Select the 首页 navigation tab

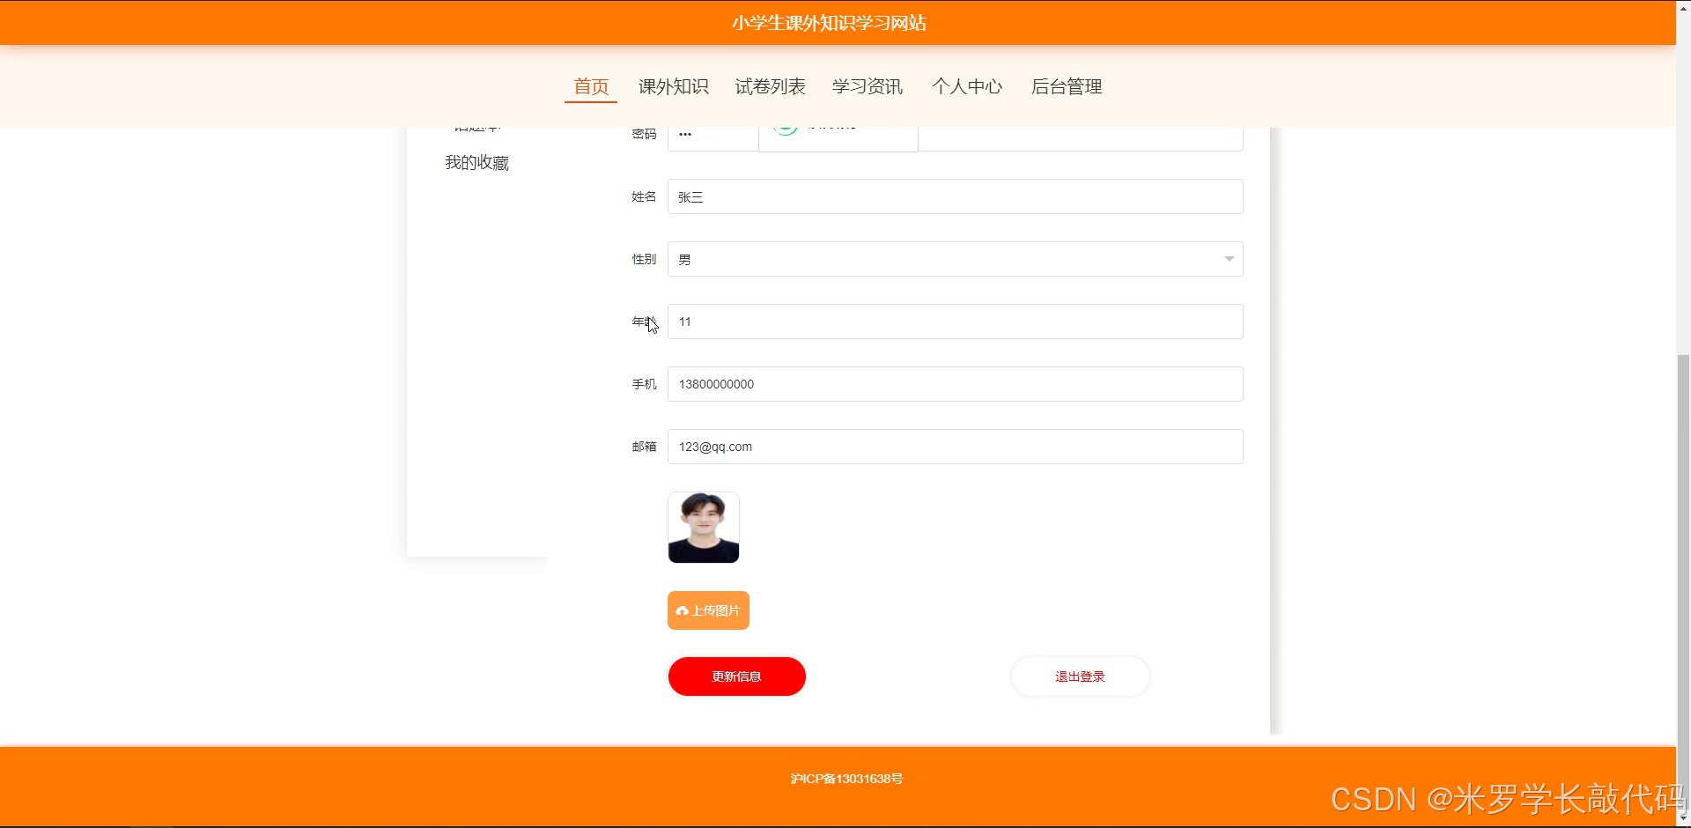tap(590, 86)
